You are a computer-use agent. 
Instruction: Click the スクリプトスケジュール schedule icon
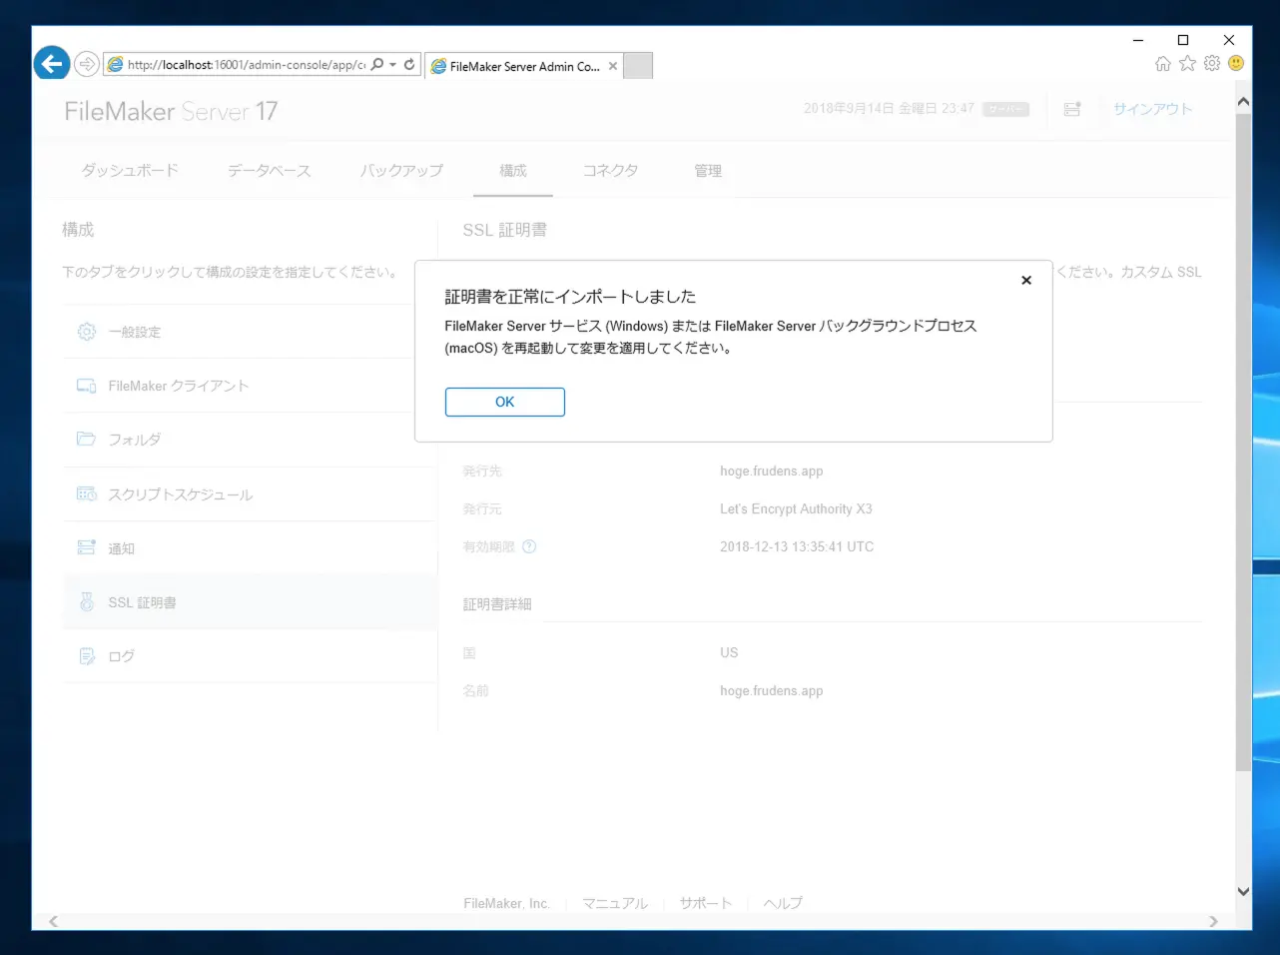(88, 493)
